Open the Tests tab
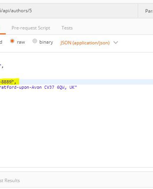 pos(67,28)
